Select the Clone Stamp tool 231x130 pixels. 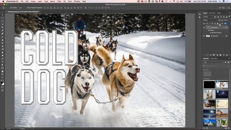(3, 40)
